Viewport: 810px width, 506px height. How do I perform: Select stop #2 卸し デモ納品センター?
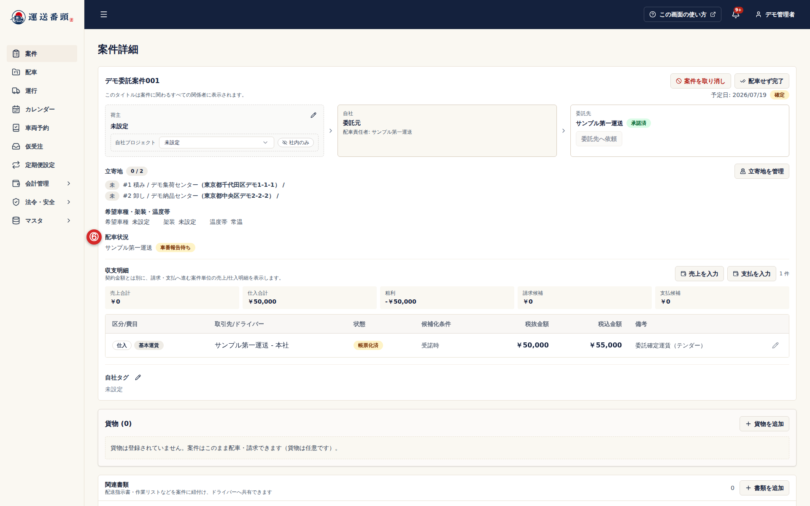(192, 196)
